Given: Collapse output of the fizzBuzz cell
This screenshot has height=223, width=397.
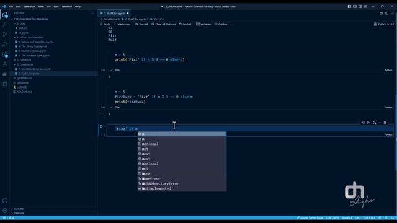Looking at the screenshot, I should 102,113.
